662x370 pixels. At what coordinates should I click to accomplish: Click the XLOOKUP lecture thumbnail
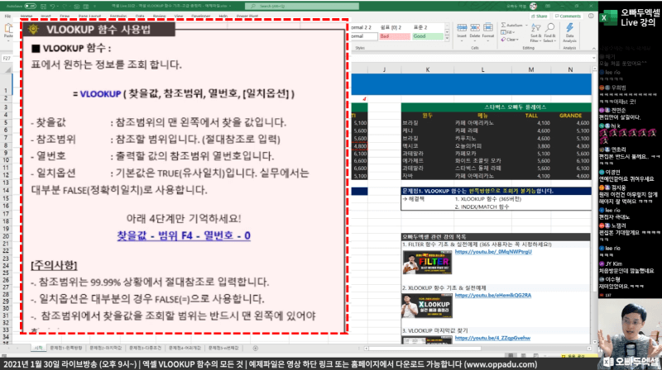pos(427,306)
